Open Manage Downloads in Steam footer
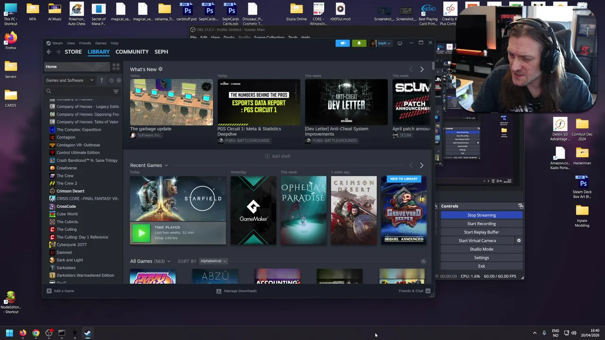The image size is (605, 340). click(236, 291)
